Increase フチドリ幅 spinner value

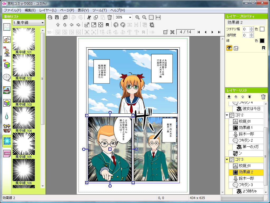[x=251, y=28]
